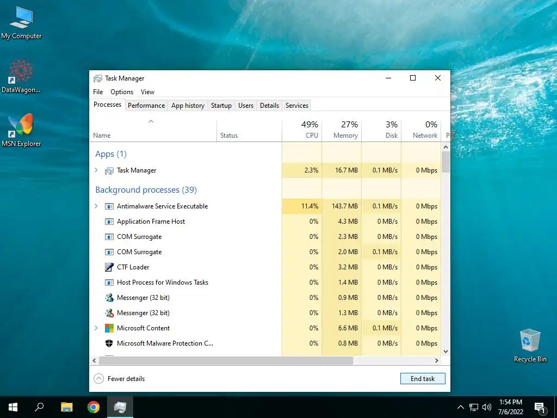Sort processes by Memory column
Screen dimensions: 557x418
[x=342, y=130]
